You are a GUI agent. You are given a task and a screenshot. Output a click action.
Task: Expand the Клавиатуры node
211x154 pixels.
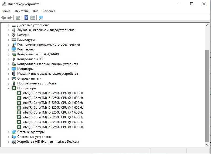pos(8,40)
